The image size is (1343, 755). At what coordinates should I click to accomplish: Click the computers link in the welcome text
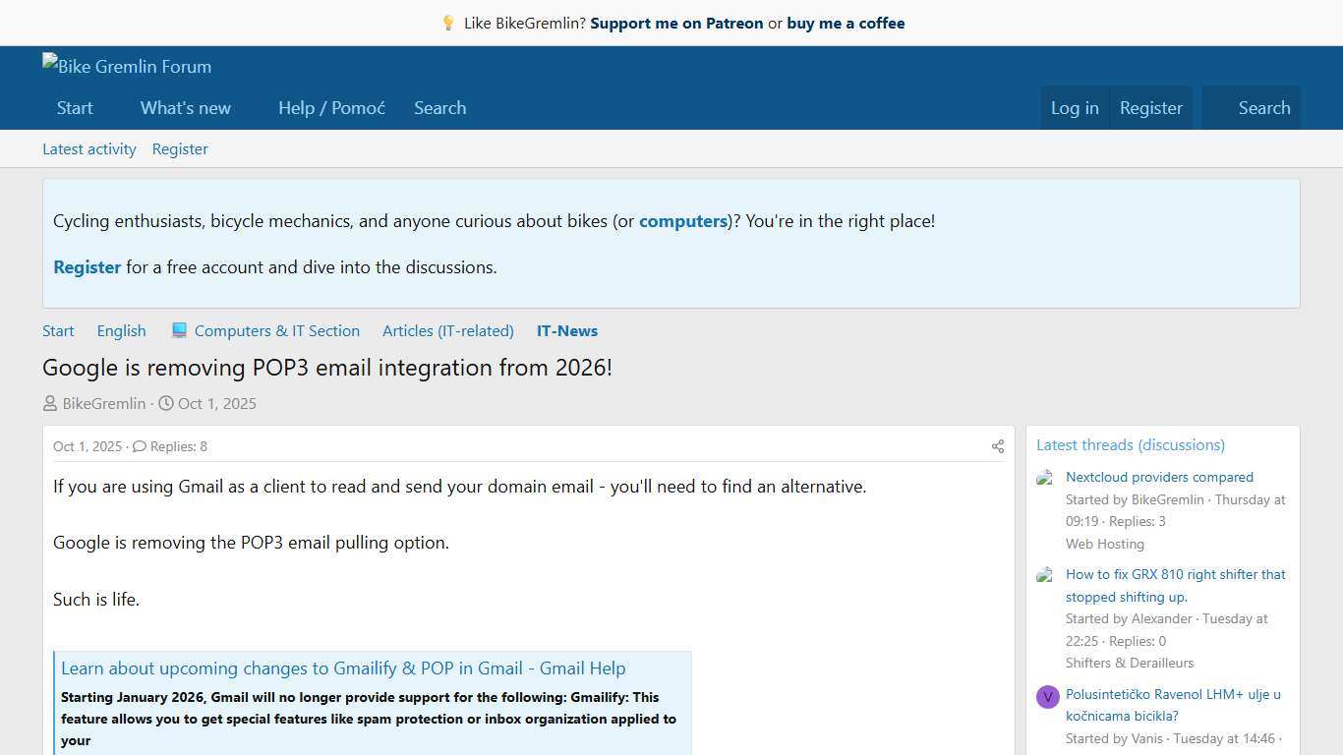pos(682,221)
